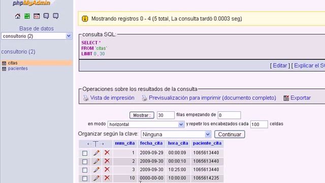The width and height of the screenshot is (325, 183).
Task: Edit row with num_cita 1
Action: (x=96, y=153)
